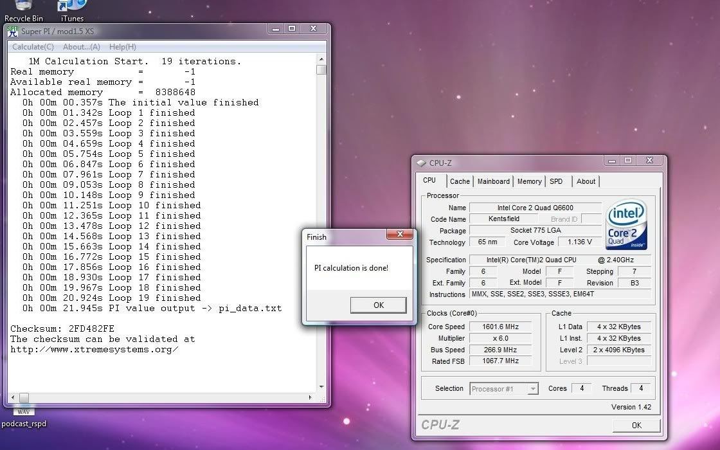Click the 'PI calculation is done!' message

pos(351,268)
